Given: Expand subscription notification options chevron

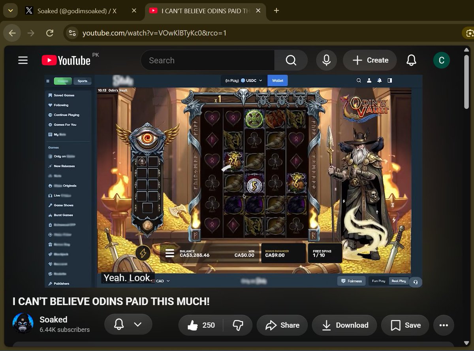Looking at the screenshot, I should click(x=137, y=325).
